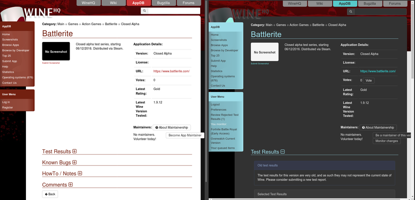The height and width of the screenshot is (200, 415).
Task: Click Become App Maintainer button
Action: [185, 135]
